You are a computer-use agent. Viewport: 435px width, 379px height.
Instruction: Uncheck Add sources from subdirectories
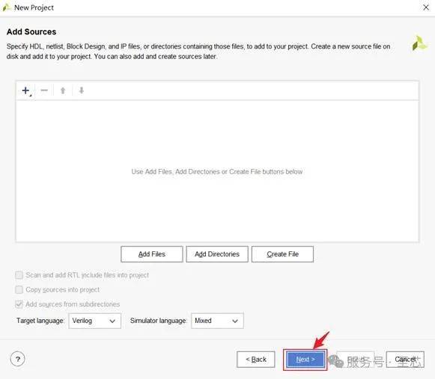coord(19,304)
